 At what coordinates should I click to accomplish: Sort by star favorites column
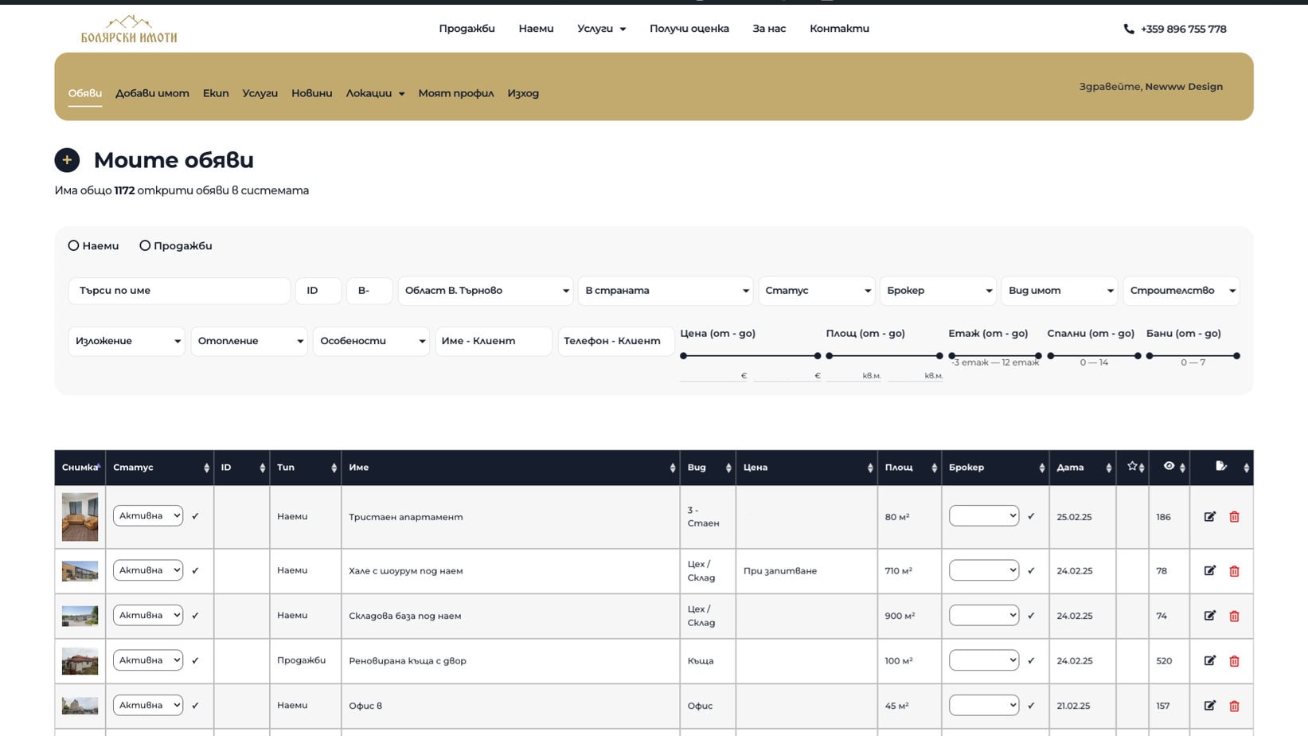[1132, 467]
